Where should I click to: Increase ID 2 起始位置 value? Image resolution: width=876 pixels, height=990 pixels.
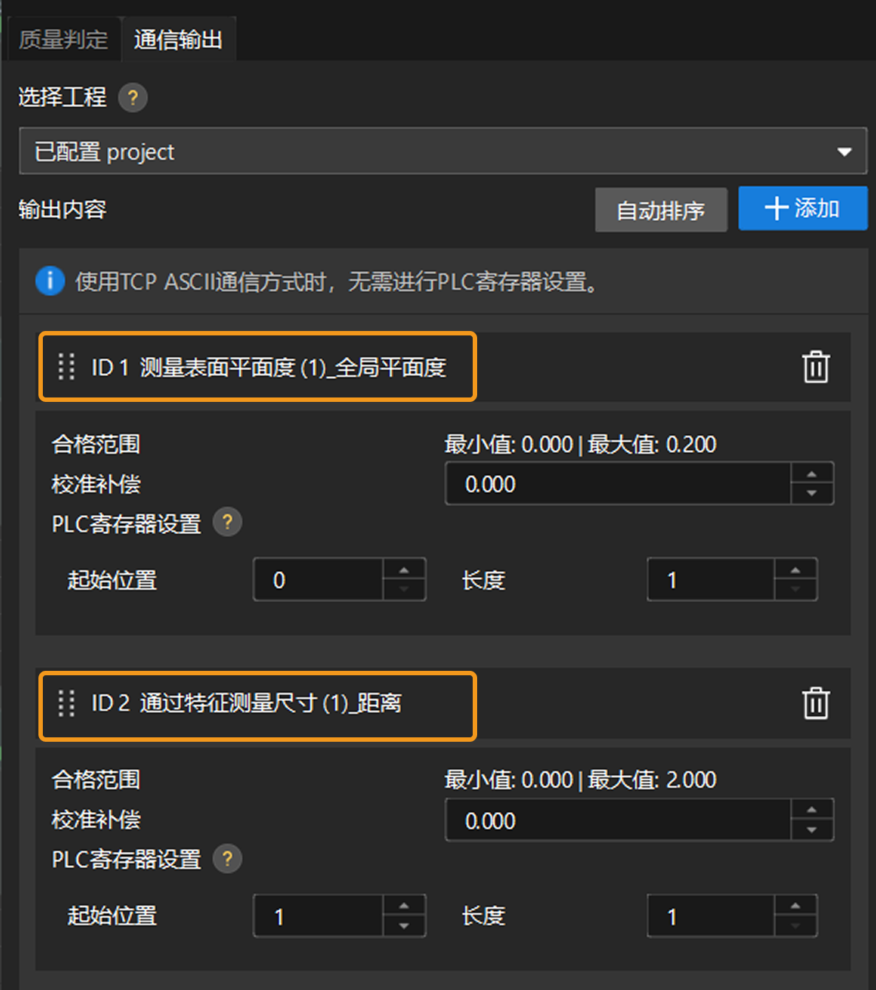[404, 906]
